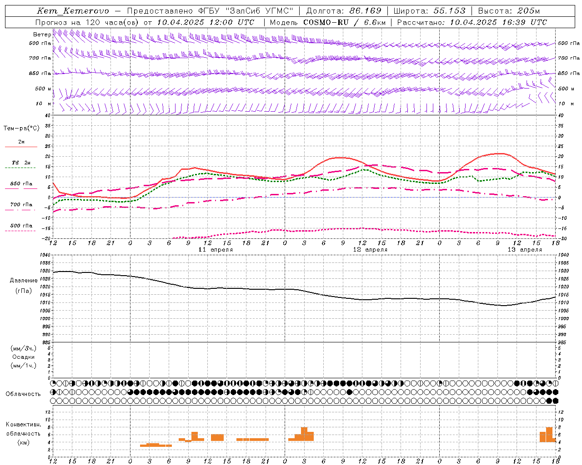Click the '(мм/3ч.)' precipitation unit label
The height and width of the screenshot is (465, 582).
click(24, 348)
